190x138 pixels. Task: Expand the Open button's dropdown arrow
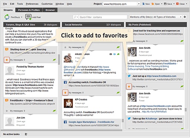tap(162, 4)
